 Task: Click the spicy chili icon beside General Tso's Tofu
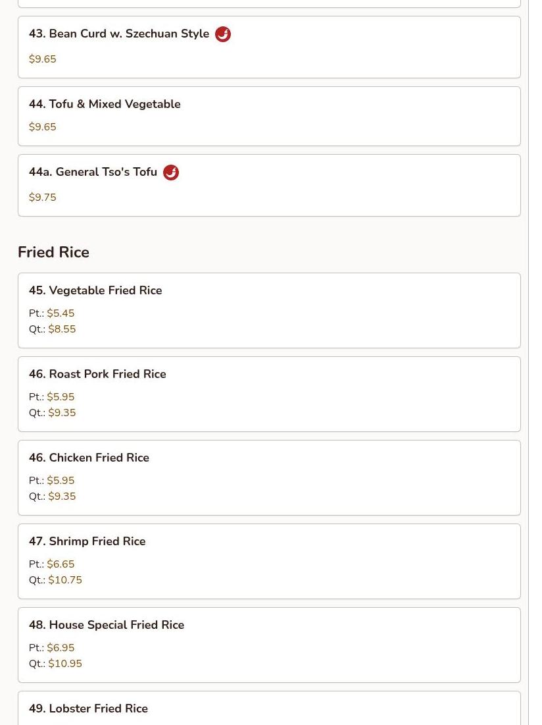pyautogui.click(x=171, y=173)
